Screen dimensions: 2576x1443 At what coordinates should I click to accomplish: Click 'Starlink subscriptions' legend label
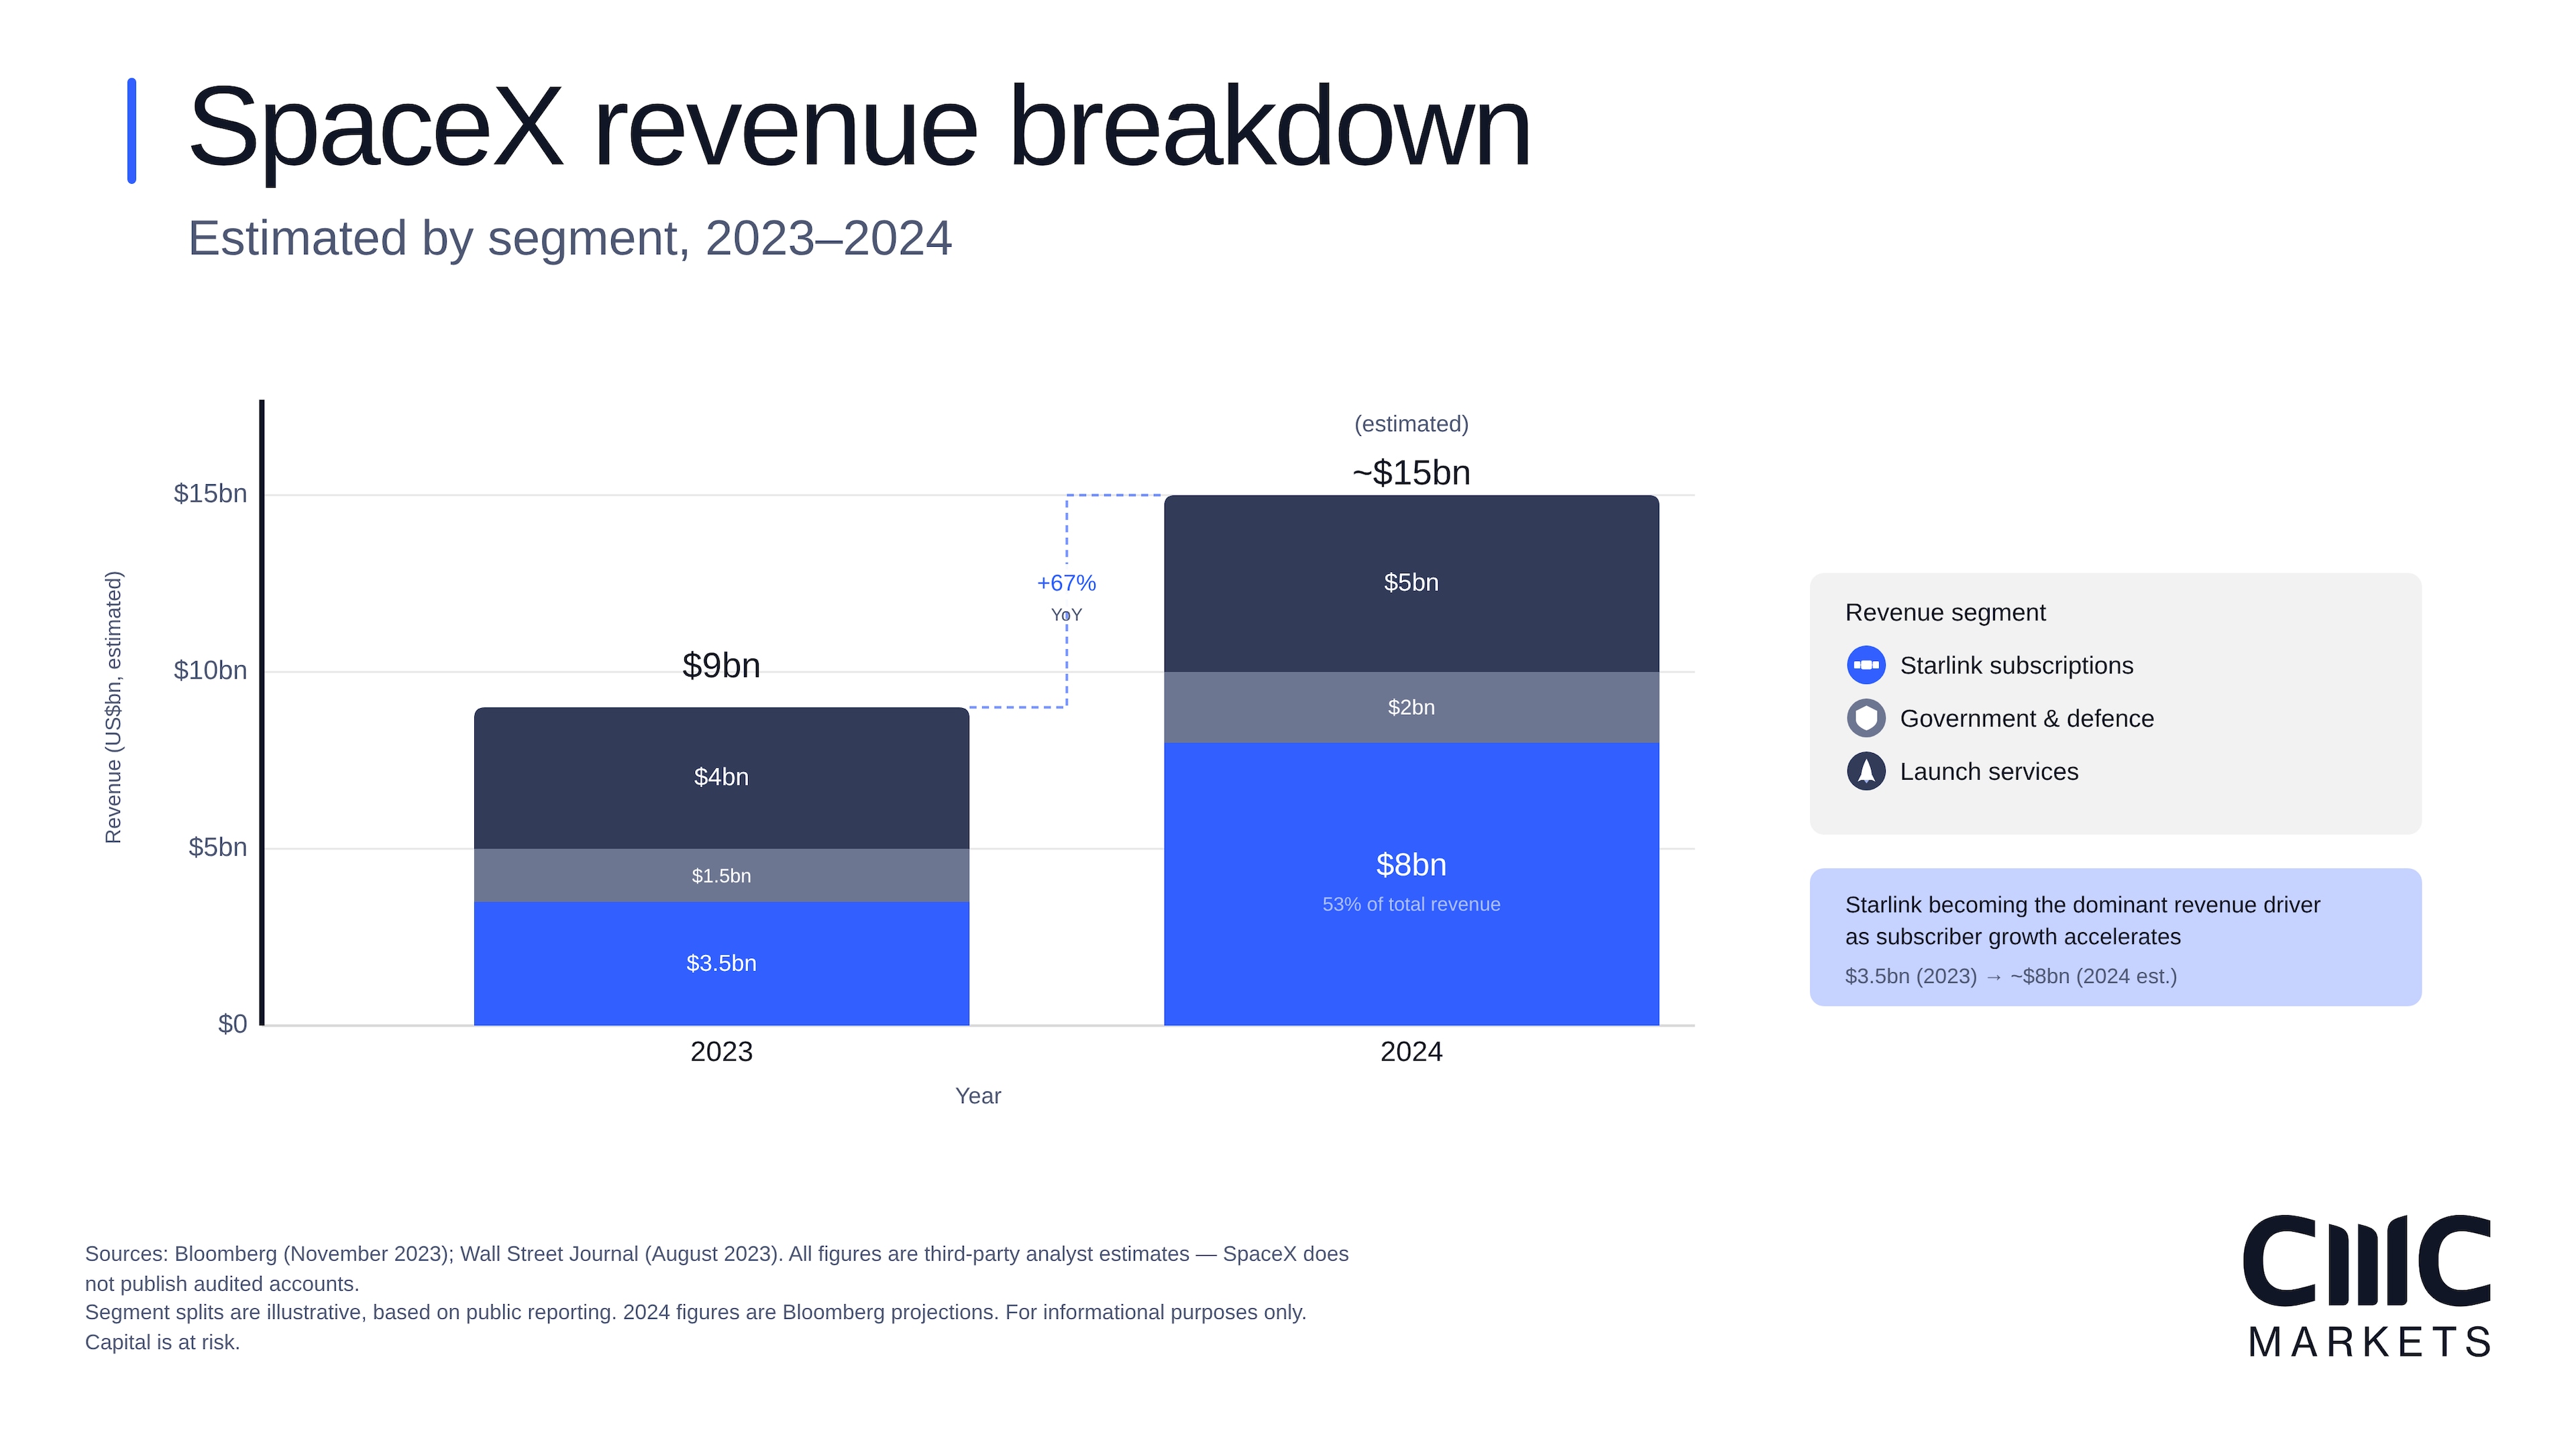point(2016,666)
